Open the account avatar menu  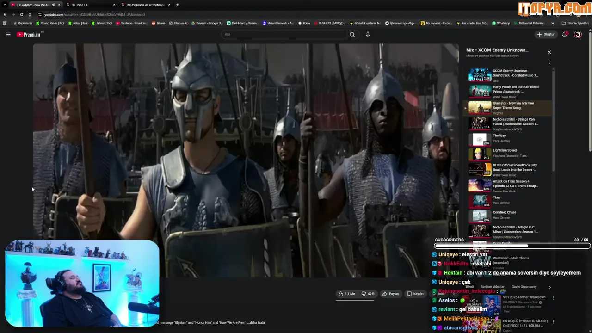coord(578,34)
